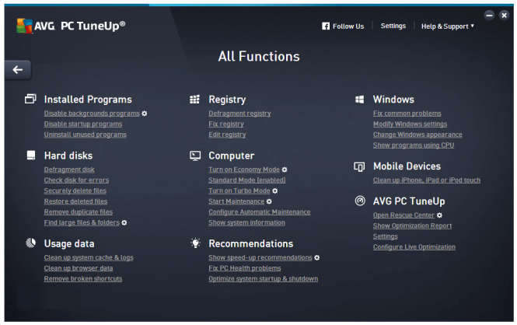Screen dimensions: 517x325
Task: Open Configure Live Optimization
Action: click(414, 247)
